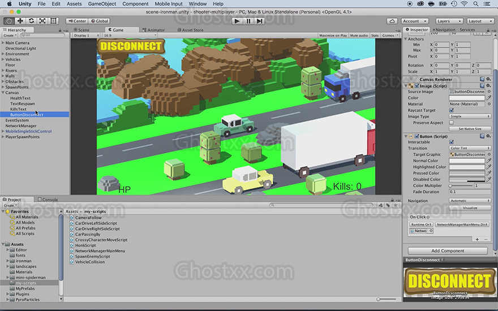Select the Hand tool in toolbar
Image resolution: width=498 pixels, height=311 pixels.
point(8,21)
